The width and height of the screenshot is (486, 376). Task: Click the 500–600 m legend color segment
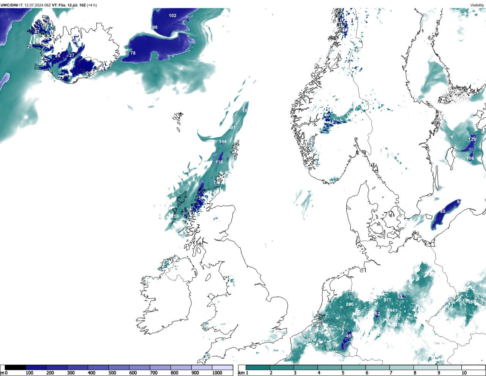pyautogui.click(x=119, y=367)
